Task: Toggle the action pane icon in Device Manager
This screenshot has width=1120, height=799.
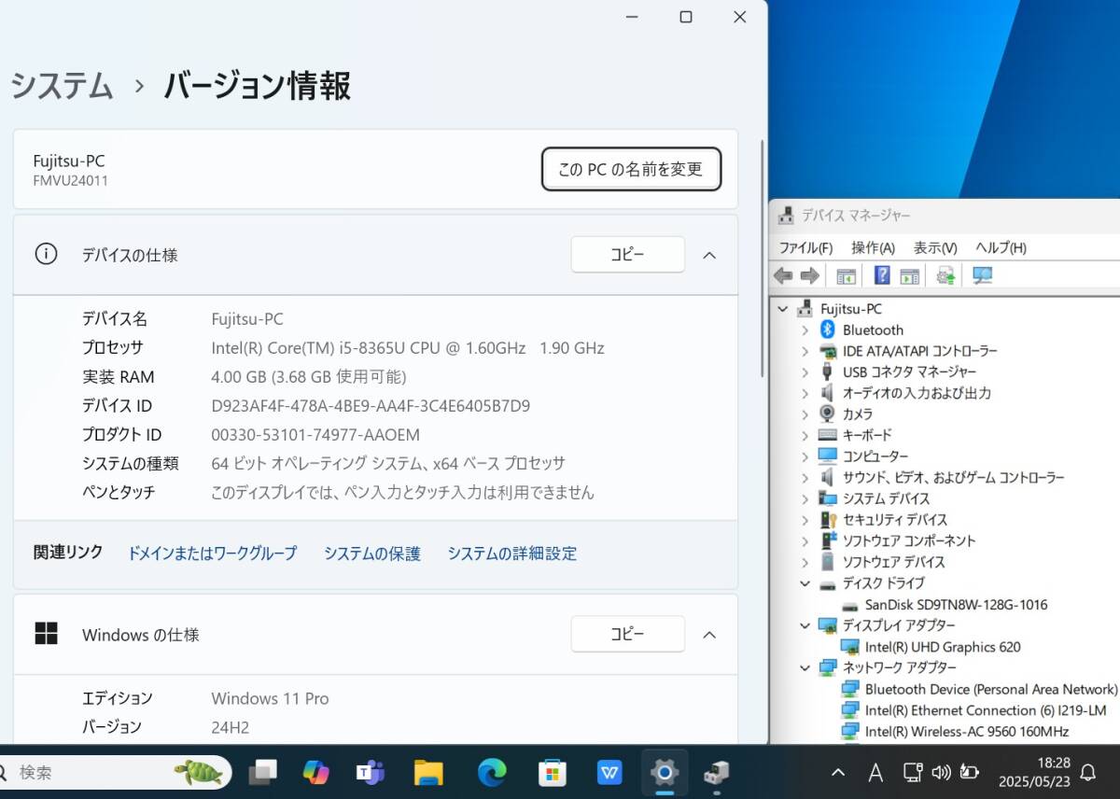Action: [909, 275]
